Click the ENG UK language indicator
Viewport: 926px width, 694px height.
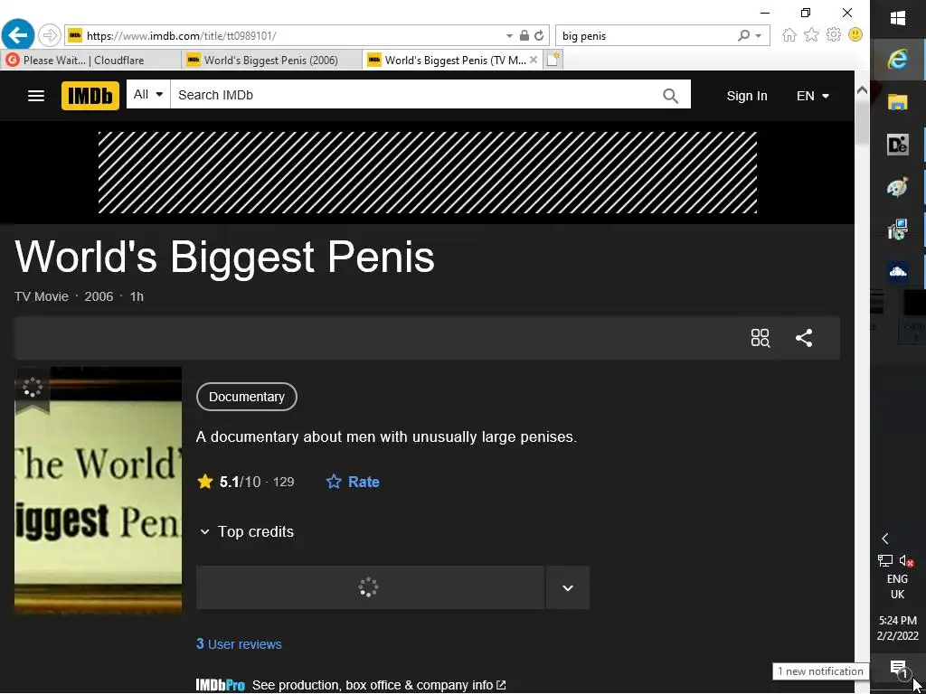click(897, 586)
